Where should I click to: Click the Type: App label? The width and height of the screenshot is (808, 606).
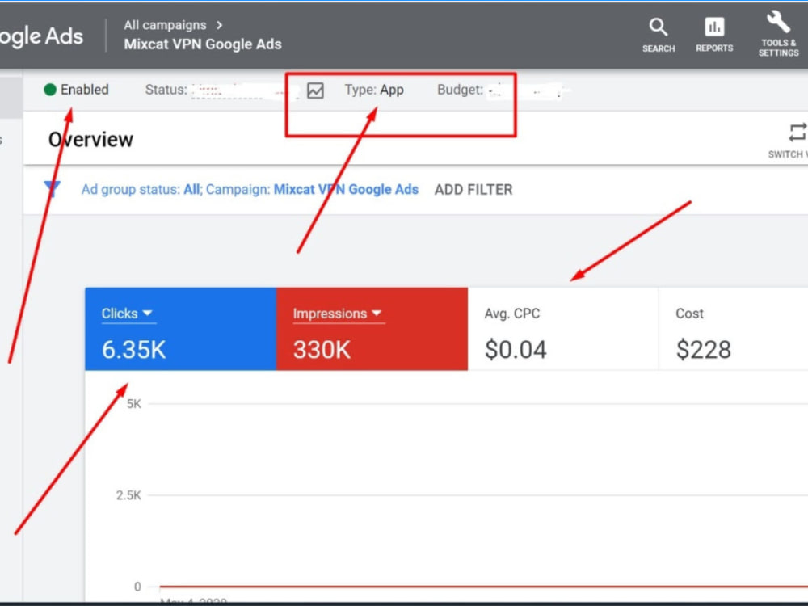point(374,90)
